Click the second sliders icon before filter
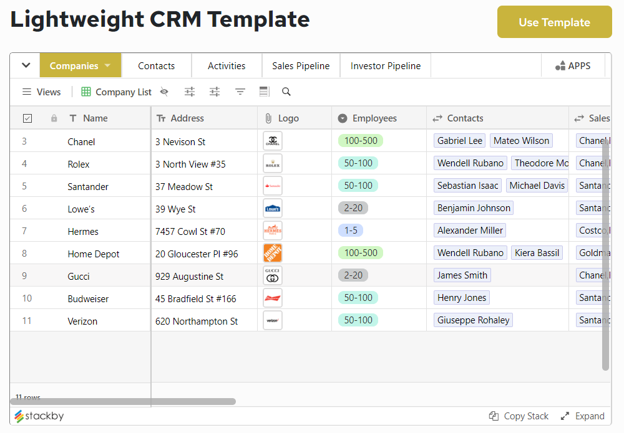 (215, 92)
